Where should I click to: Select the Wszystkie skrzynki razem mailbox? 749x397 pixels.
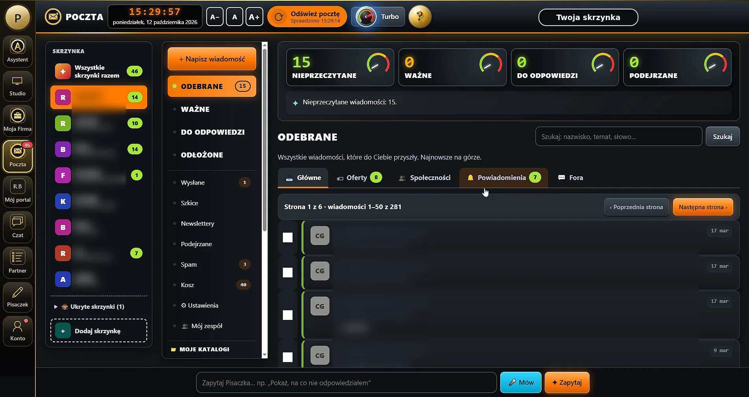[x=99, y=71]
